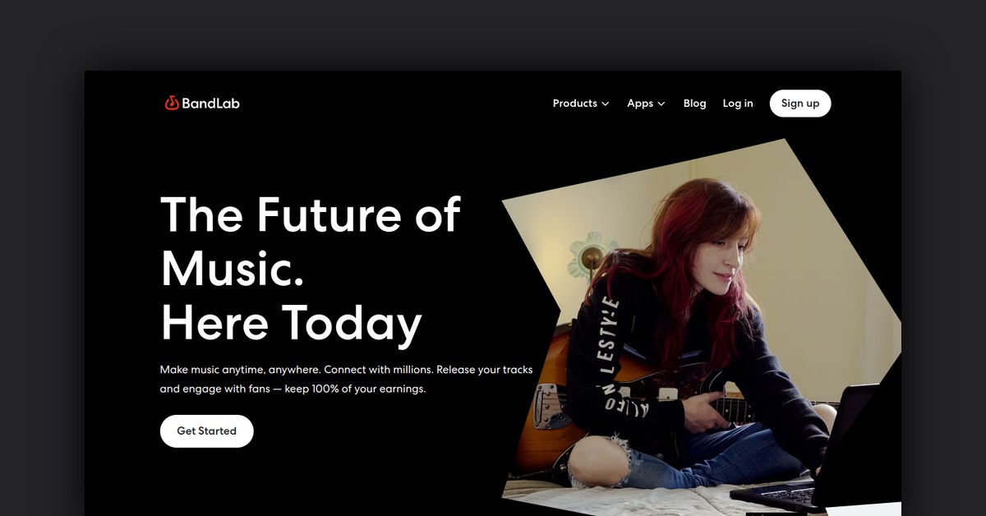Click the "keep 100% of your earnings" text
The height and width of the screenshot is (516, 986).
(x=355, y=389)
